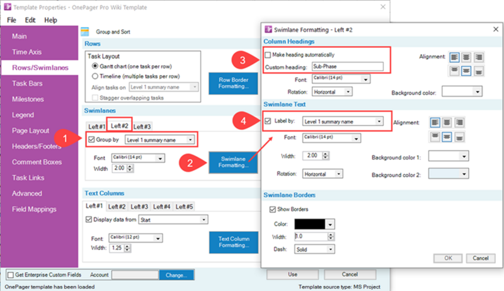Open the Edit menu
The image size is (504, 291).
click(x=30, y=20)
